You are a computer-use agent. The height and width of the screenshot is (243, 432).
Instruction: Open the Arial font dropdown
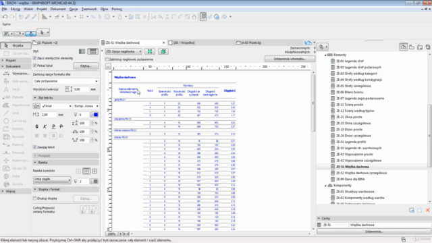point(56,106)
